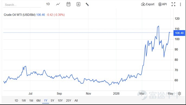The image size is (186, 105).
Task: Select the 1D range tab at bottom
Action: coord(16,101)
